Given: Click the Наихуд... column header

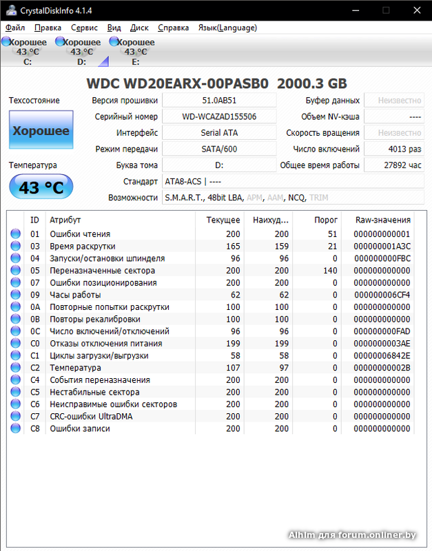Looking at the screenshot, I should click(268, 220).
